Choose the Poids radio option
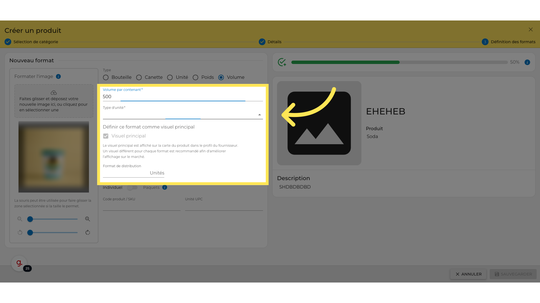Image resolution: width=540 pixels, height=303 pixels. (x=195, y=77)
